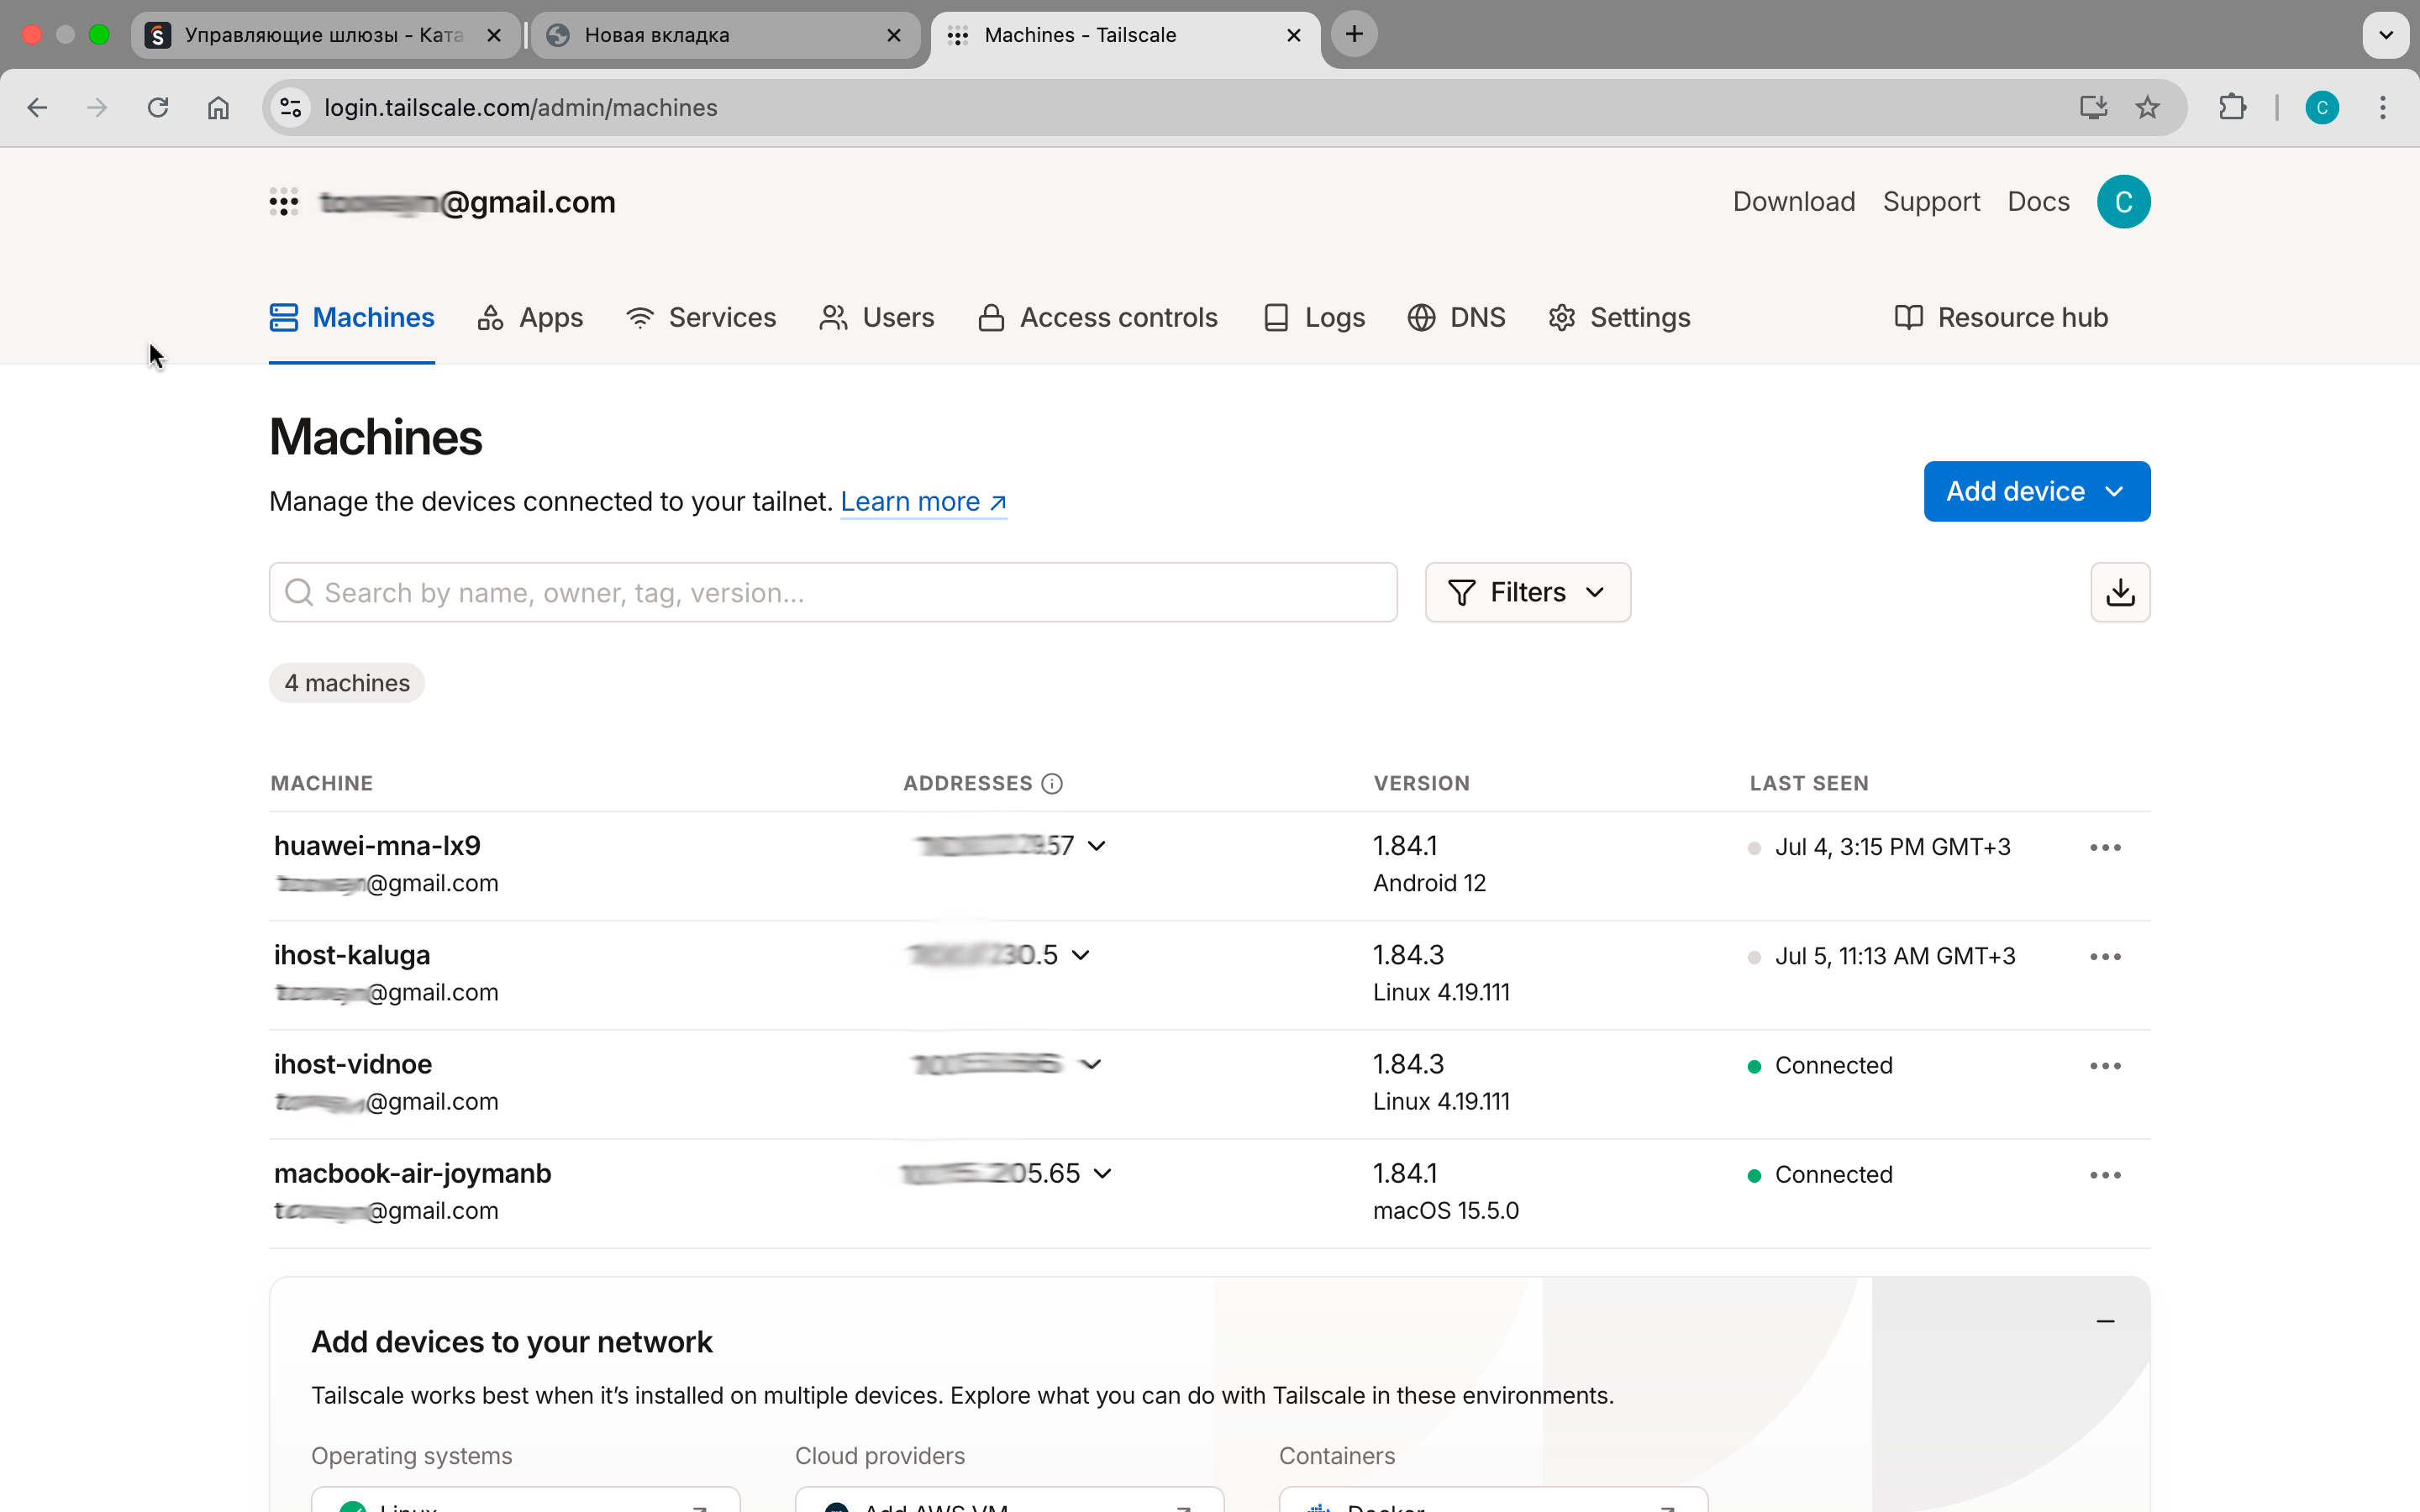Viewport: 2420px width, 1512px height.
Task: Open the DNS navigation tab
Action: (x=1456, y=318)
